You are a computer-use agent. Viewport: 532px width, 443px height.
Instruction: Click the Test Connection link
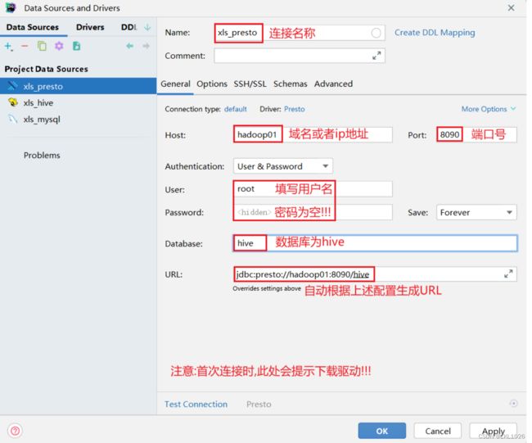coord(196,404)
